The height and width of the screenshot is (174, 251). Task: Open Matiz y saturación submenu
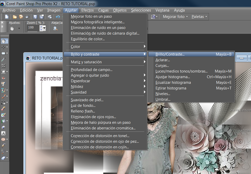[x=105, y=62]
